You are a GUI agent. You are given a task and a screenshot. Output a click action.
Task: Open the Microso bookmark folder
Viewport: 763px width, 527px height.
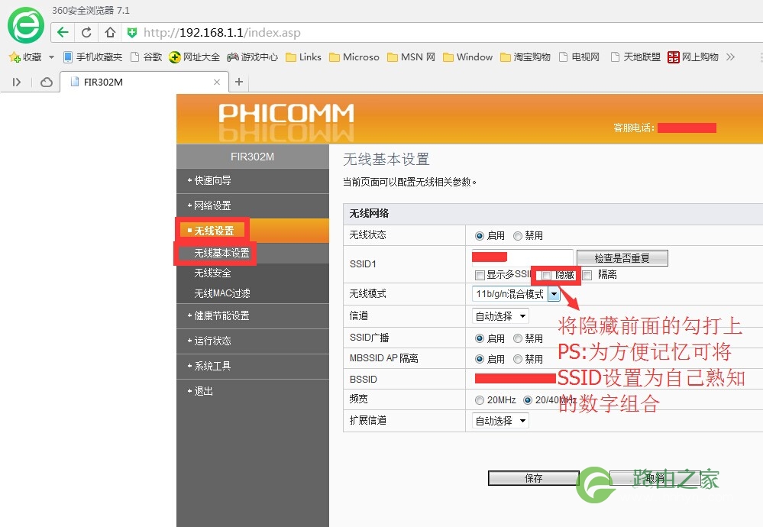pos(354,57)
